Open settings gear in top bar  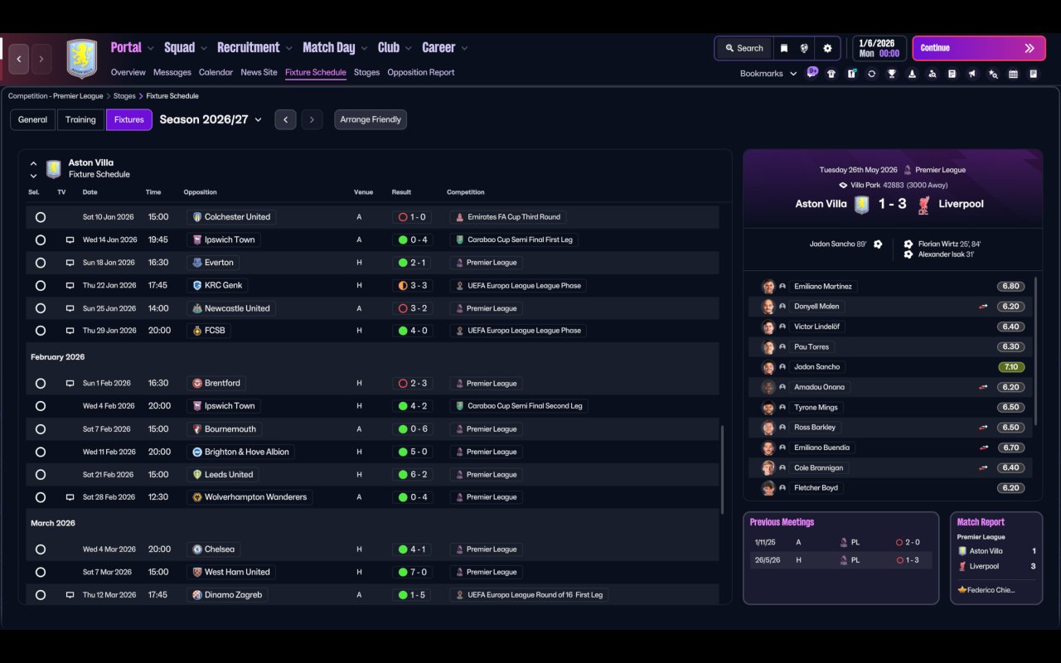827,48
